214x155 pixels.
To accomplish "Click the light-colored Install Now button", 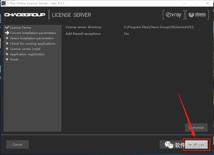I will [x=196, y=145].
